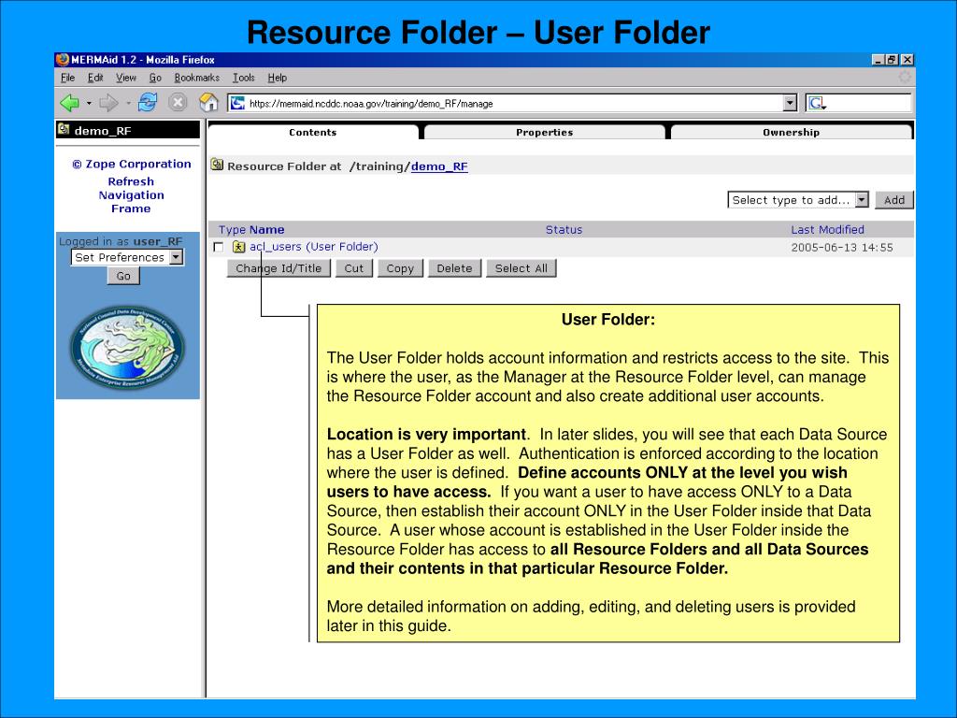Open the View menu
This screenshot has width=957, height=718.
[x=126, y=78]
